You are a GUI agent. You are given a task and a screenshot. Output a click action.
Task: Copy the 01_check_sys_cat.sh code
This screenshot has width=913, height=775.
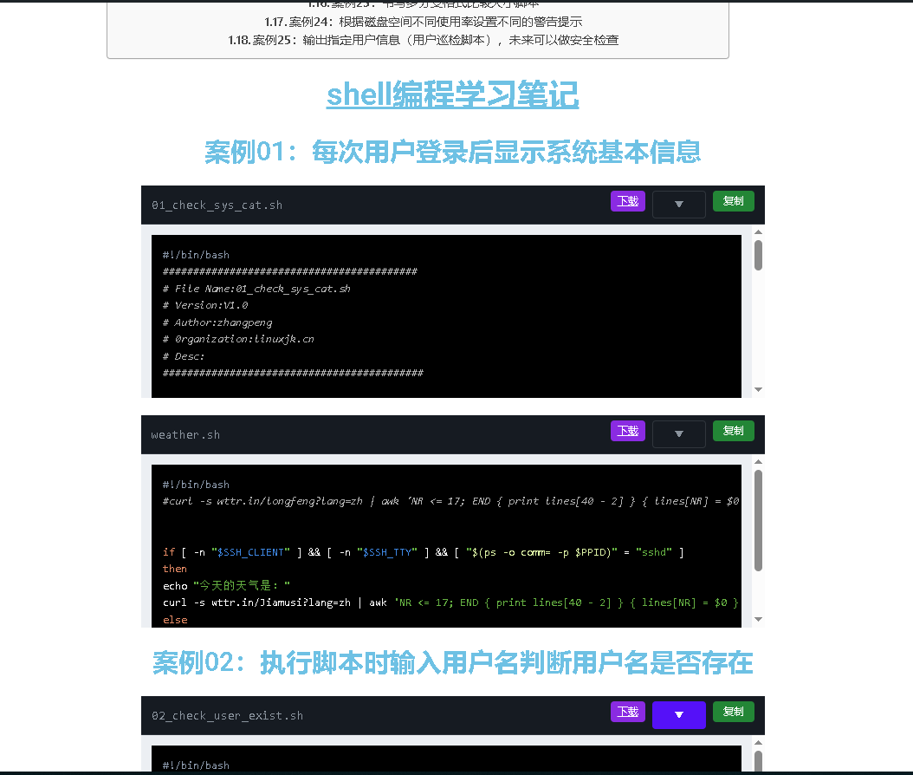coord(733,201)
